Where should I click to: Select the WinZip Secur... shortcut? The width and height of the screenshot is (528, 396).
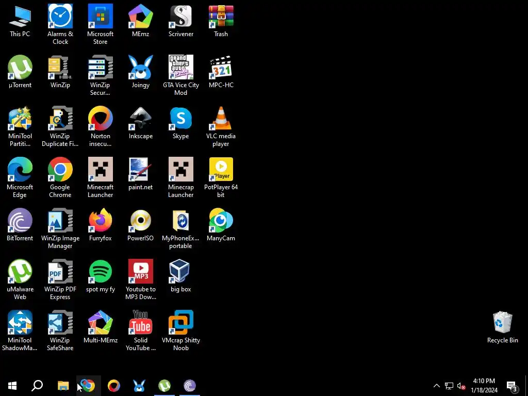(x=101, y=75)
